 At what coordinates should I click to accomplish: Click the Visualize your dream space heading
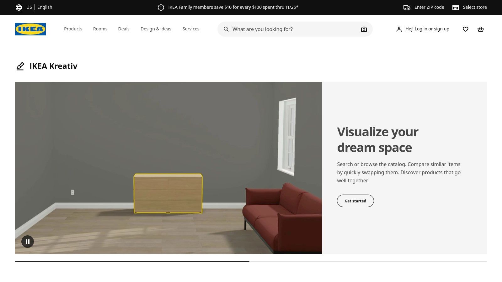pyautogui.click(x=378, y=140)
